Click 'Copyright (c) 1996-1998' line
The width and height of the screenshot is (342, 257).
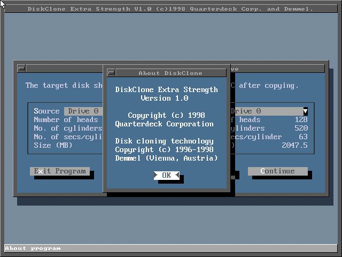point(164,150)
